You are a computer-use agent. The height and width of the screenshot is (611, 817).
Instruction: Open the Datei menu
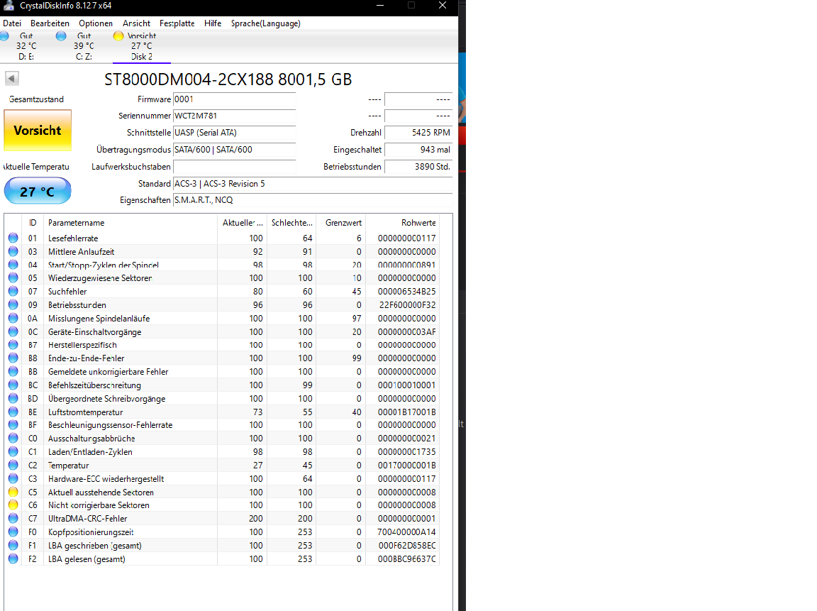12,23
